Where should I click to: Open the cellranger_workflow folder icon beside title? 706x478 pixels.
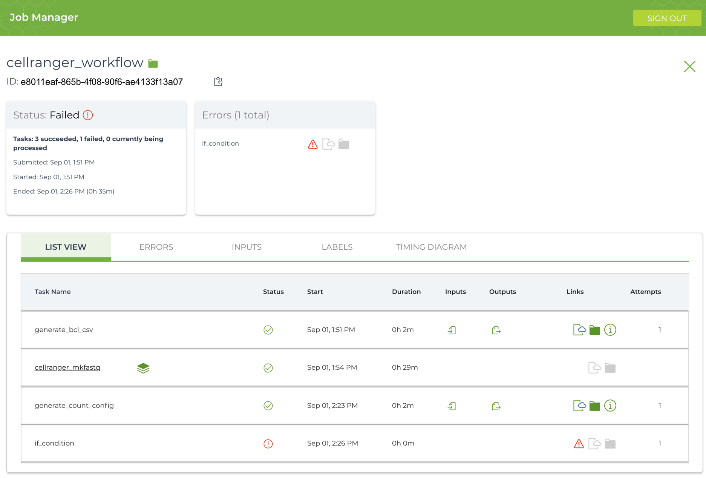[153, 63]
